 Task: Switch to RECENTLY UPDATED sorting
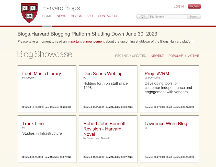pyautogui.click(x=130, y=56)
